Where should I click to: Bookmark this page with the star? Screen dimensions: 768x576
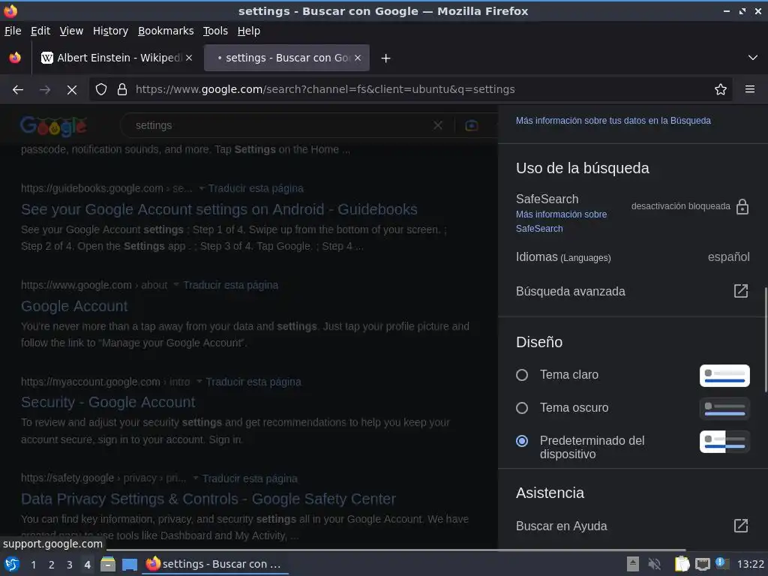click(720, 90)
